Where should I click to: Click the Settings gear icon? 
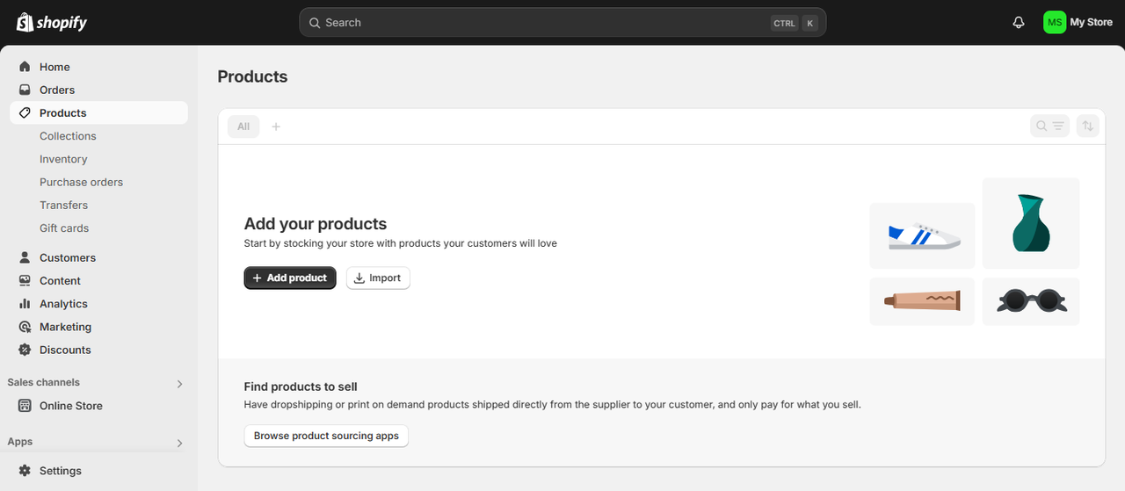pyautogui.click(x=25, y=470)
